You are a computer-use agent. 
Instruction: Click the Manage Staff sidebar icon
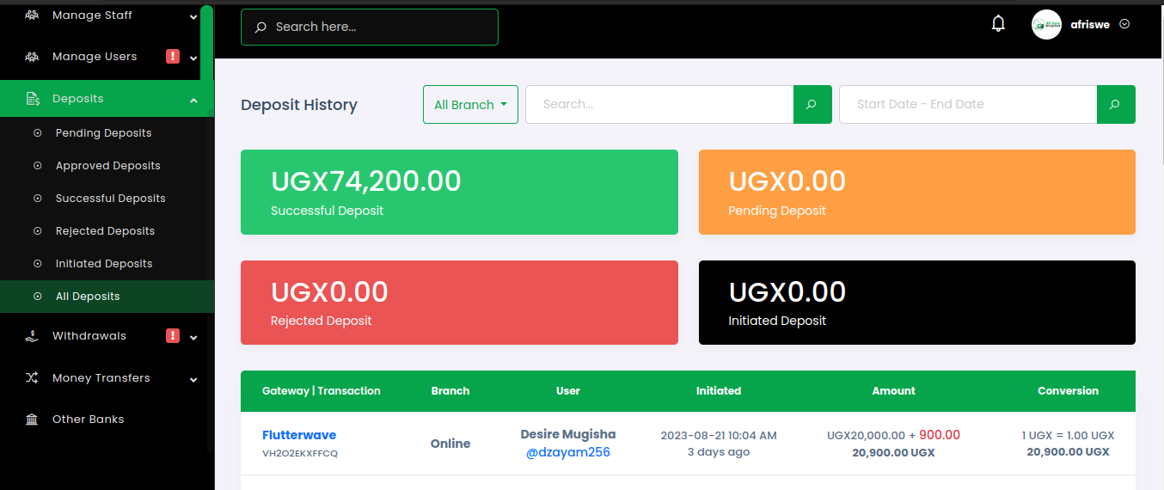pos(32,15)
